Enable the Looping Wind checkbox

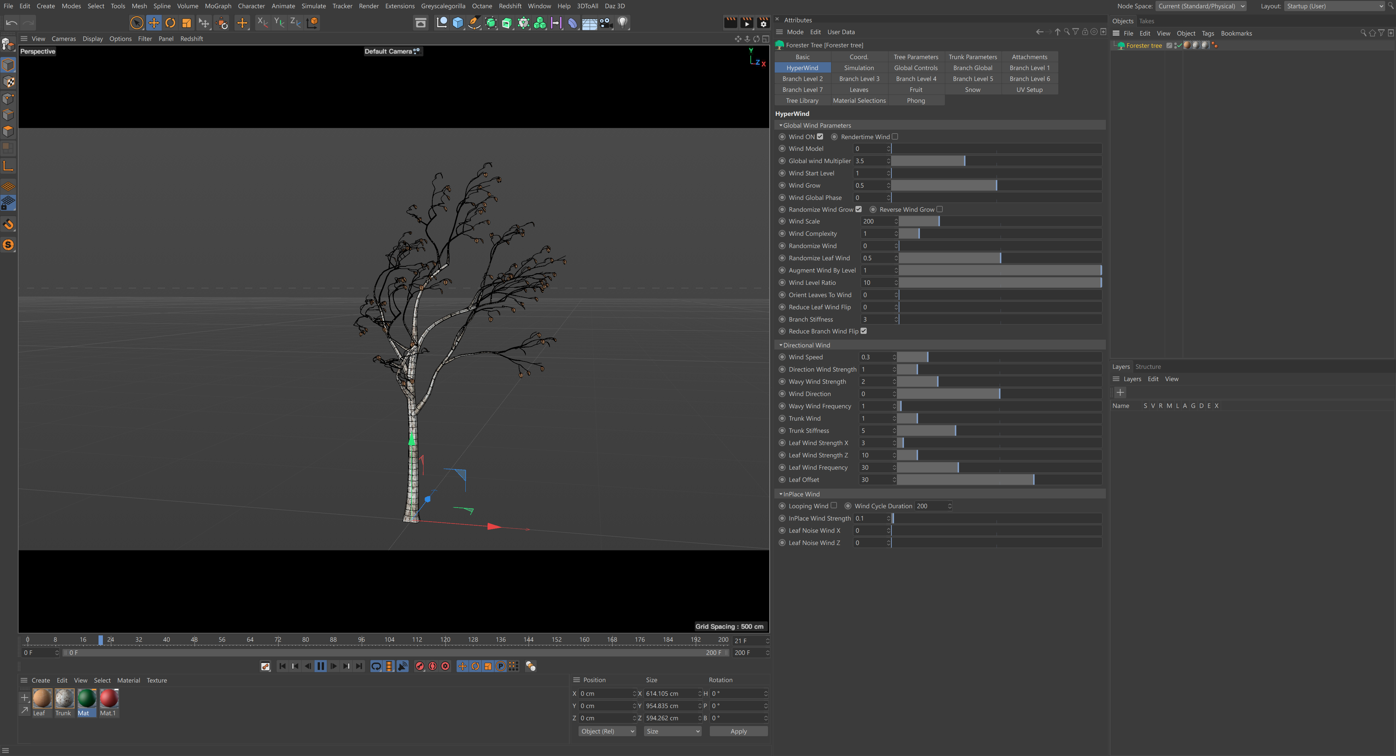[834, 505]
